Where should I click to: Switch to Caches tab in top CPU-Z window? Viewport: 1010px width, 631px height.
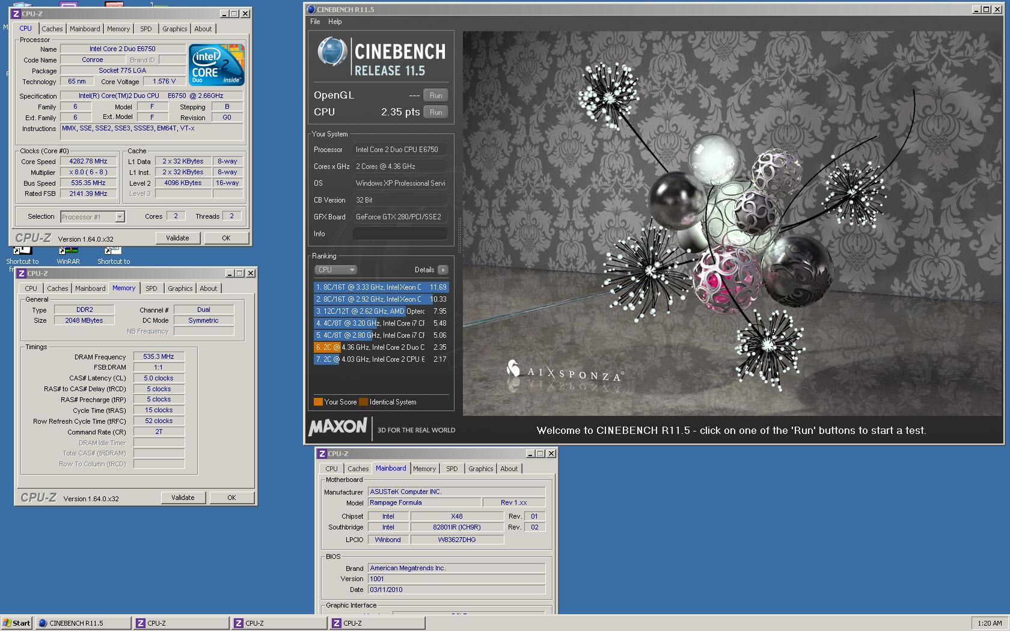pos(52,29)
